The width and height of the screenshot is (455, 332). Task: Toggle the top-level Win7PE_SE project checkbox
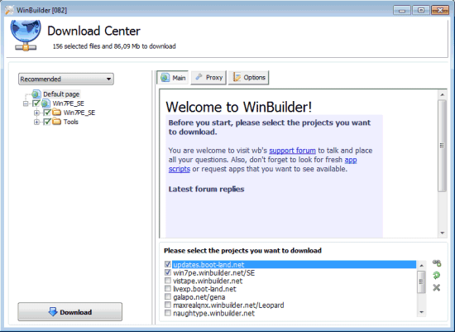[36, 103]
